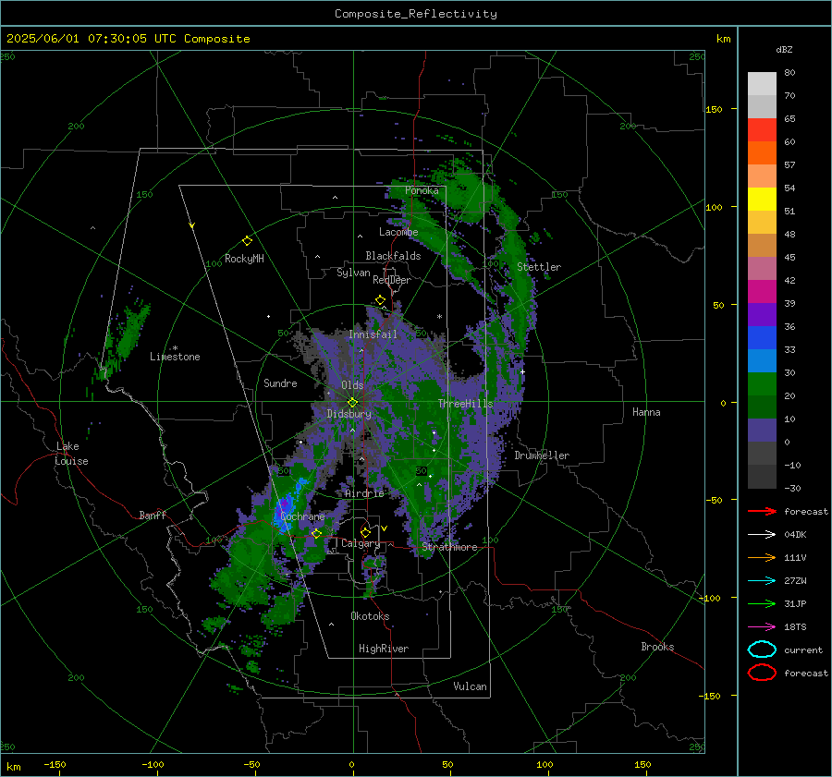
Task: Click the slate purple 0-10 dBZ swatch
Action: tap(762, 431)
